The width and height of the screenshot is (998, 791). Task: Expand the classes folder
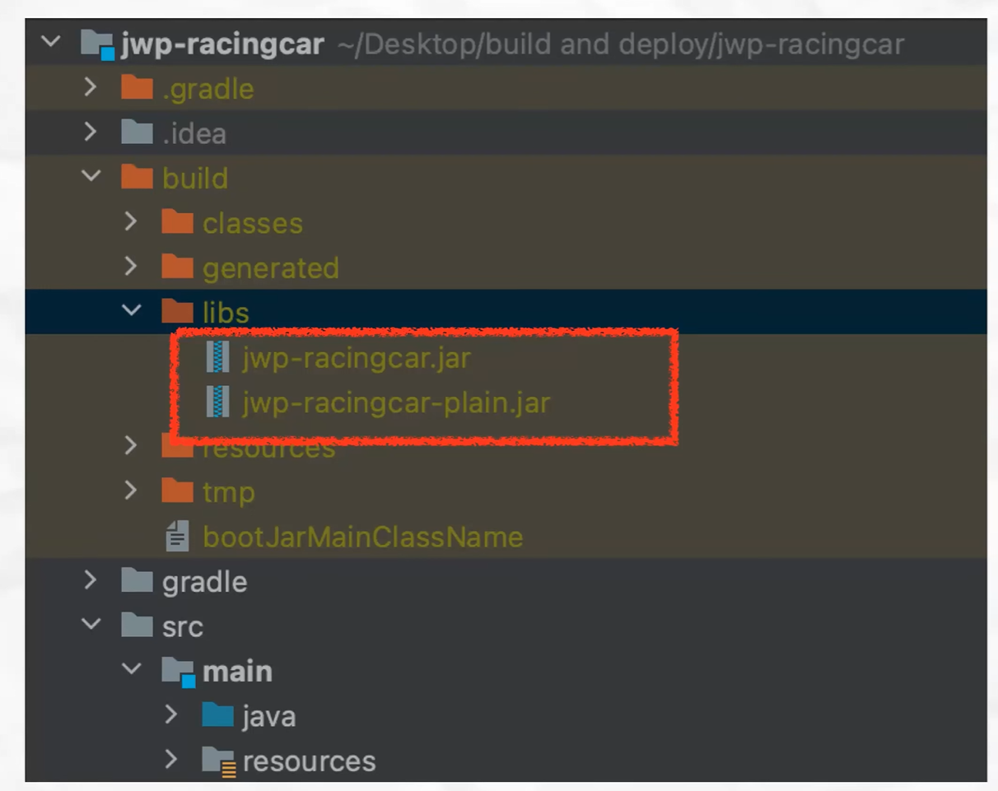click(131, 221)
